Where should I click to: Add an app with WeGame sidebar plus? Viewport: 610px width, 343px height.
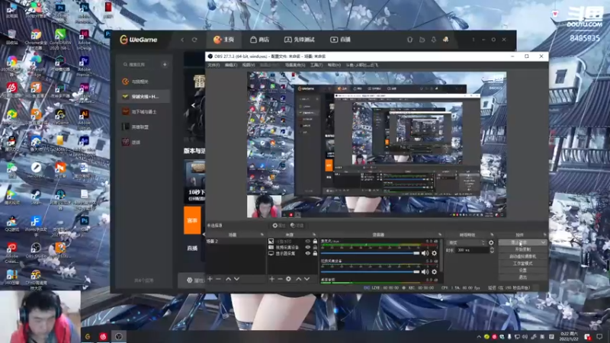pyautogui.click(x=165, y=65)
